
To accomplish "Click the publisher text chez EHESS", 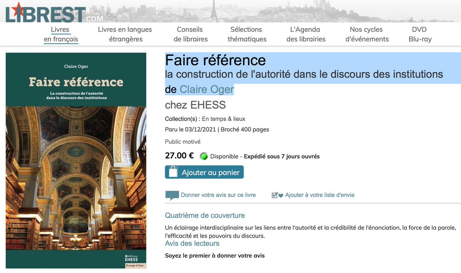I will pyautogui.click(x=196, y=105).
